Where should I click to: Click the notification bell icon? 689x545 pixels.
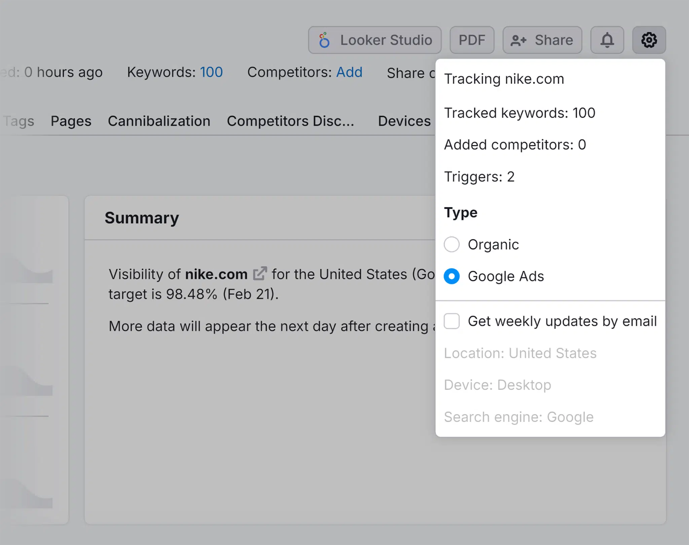click(607, 40)
